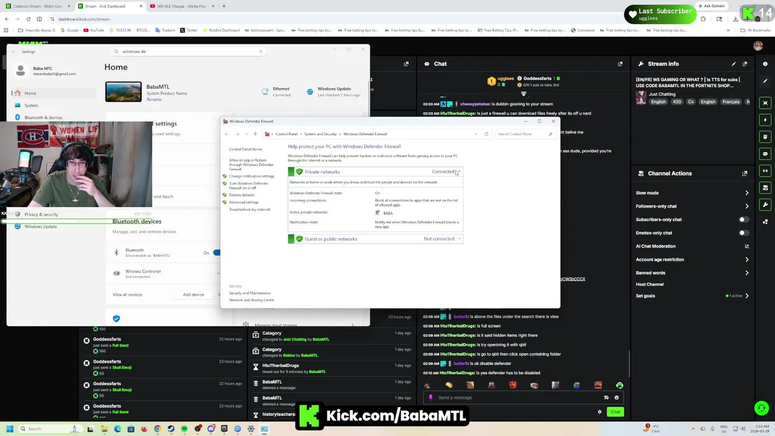
Task: Open Chrome from the taskbar
Action: (x=157, y=429)
